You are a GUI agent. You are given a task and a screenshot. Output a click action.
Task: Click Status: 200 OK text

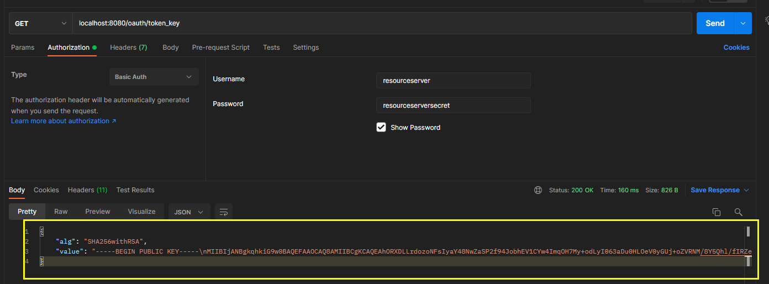571,190
